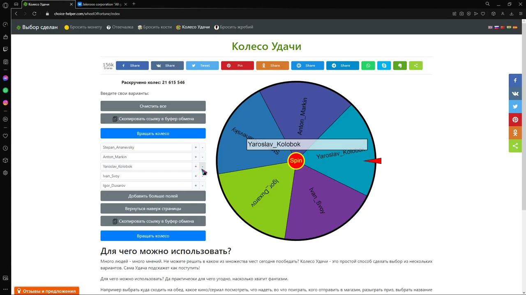The image size is (526, 295).
Task: Add page to bookmarks with heart icon
Action: [x=483, y=14]
